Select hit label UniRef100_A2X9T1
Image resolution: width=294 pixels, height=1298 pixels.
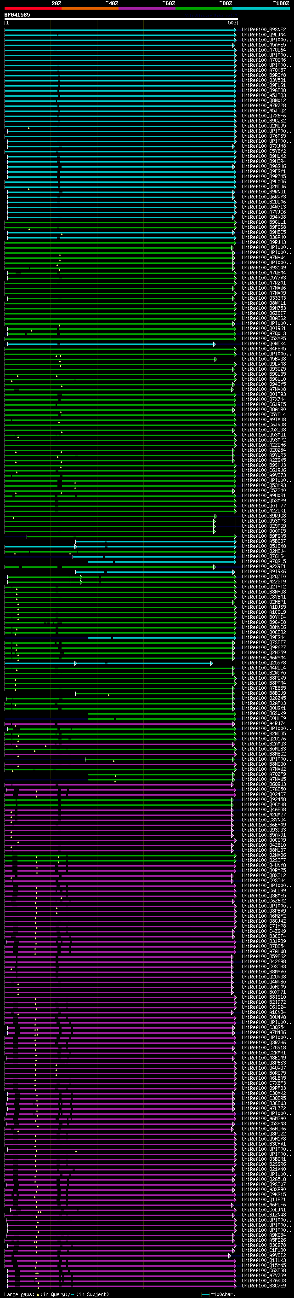click(x=264, y=566)
